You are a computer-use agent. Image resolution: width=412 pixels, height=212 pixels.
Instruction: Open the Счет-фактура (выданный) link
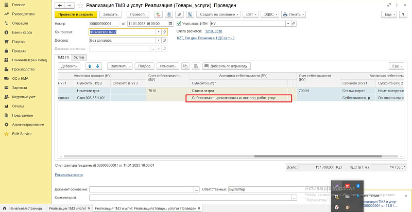105,165
